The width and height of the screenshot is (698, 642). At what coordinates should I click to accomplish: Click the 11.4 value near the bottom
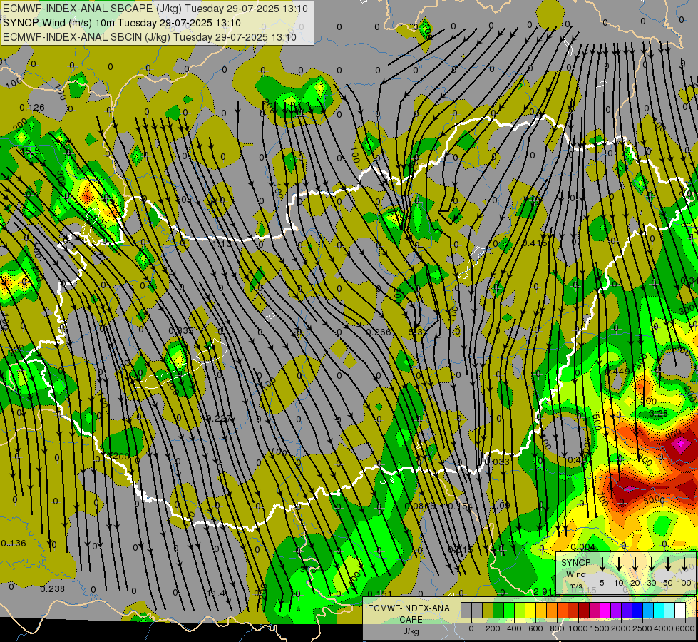tap(216, 593)
